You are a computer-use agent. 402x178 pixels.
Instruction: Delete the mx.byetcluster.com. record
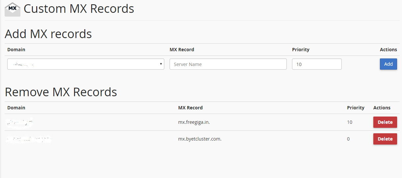[x=385, y=139]
